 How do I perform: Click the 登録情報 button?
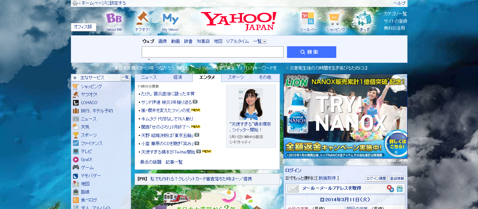coord(397,179)
